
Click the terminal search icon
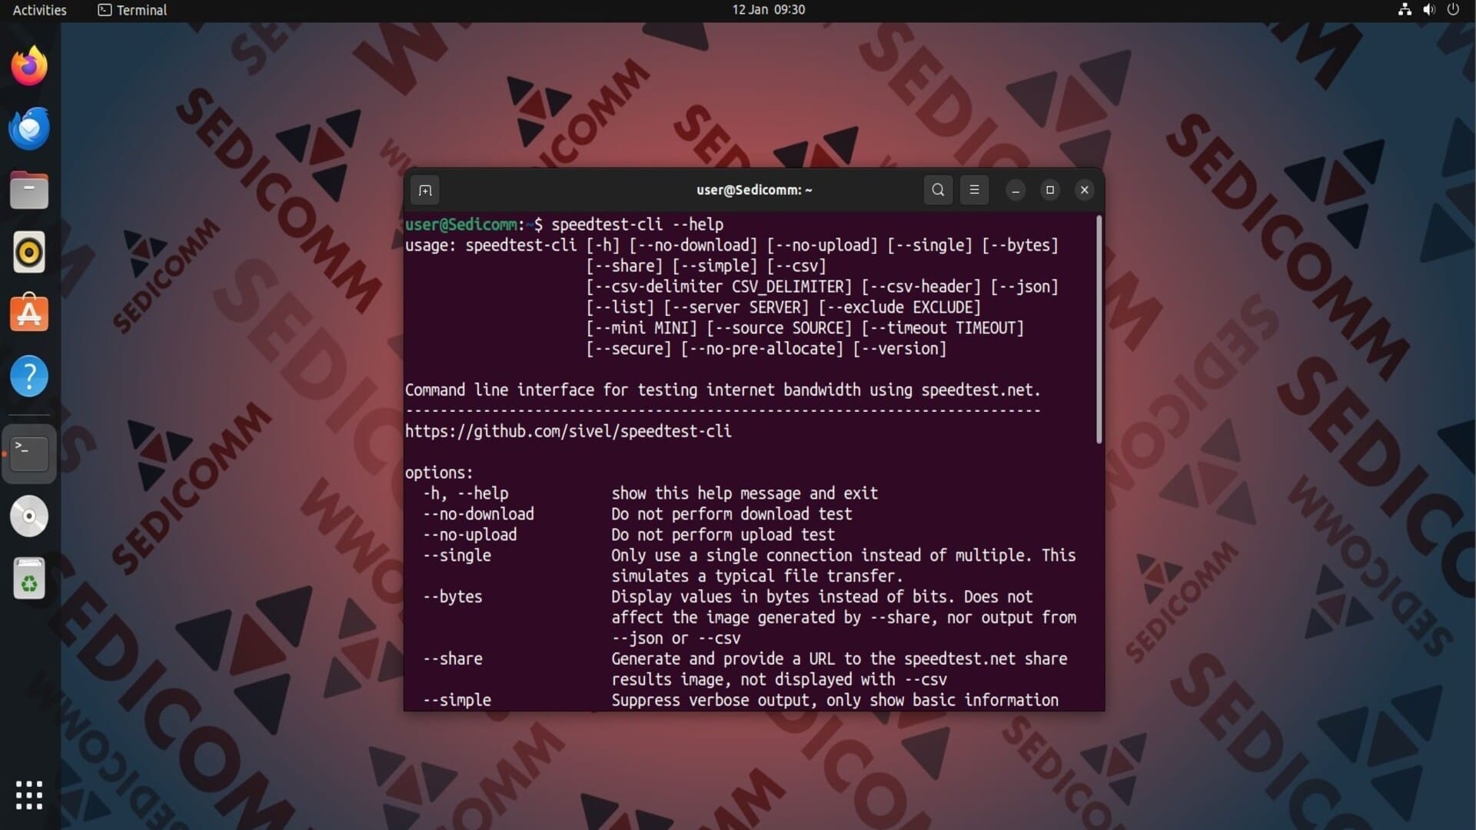click(x=938, y=190)
